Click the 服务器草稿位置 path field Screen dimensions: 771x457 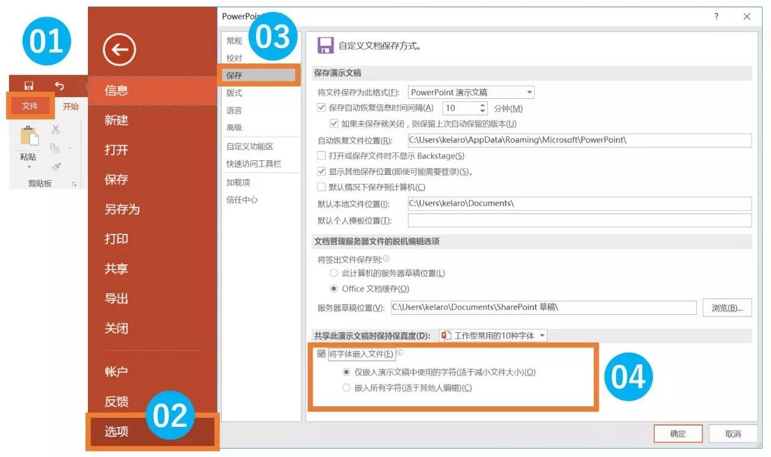[x=543, y=307]
